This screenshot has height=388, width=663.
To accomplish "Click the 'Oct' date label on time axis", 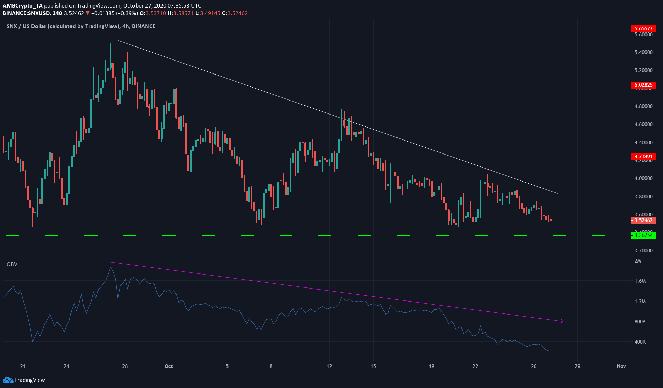I will (x=169, y=366).
